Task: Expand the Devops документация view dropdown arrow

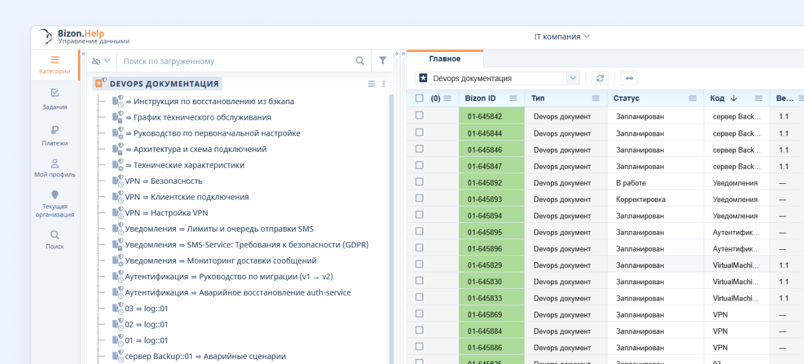Action: tap(572, 78)
